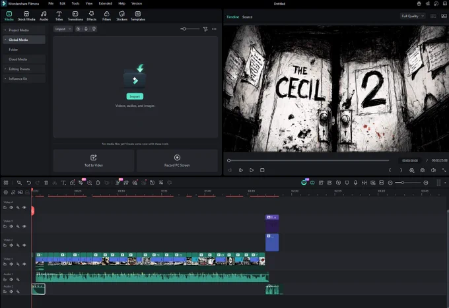Play the preview video

(252, 170)
